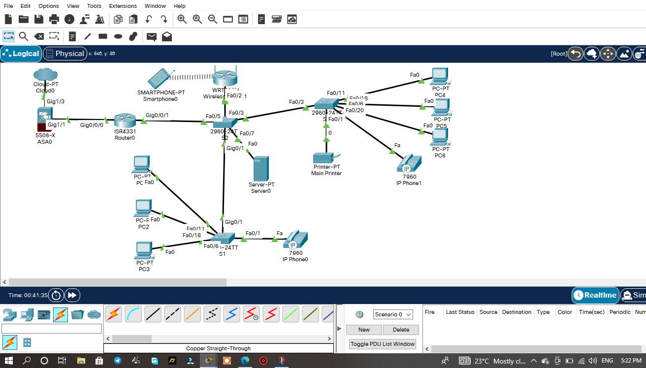
Task: Click the workspace horizontal scrollbar
Action: pos(117,282)
